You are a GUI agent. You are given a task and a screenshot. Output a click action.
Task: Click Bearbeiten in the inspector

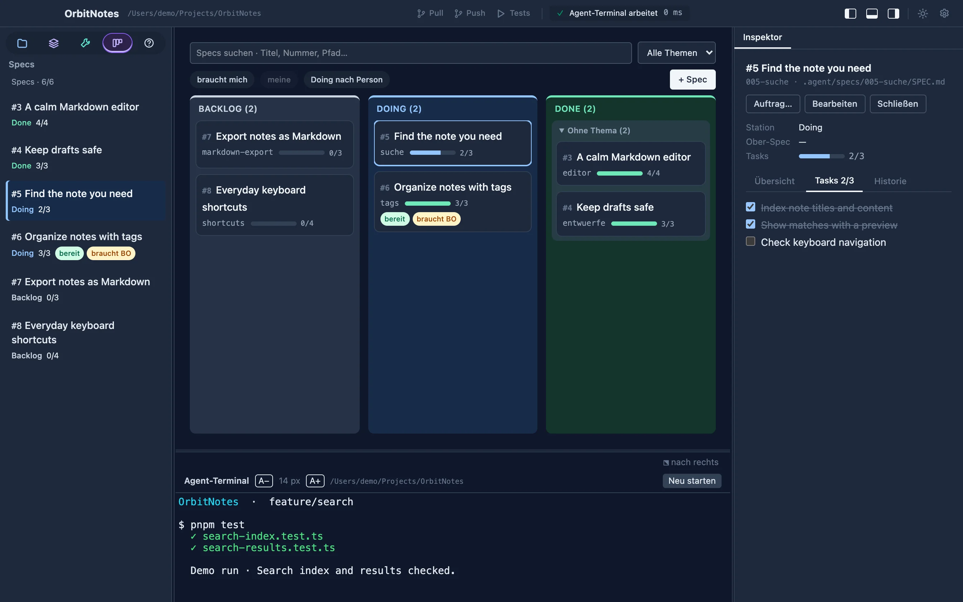pos(834,104)
